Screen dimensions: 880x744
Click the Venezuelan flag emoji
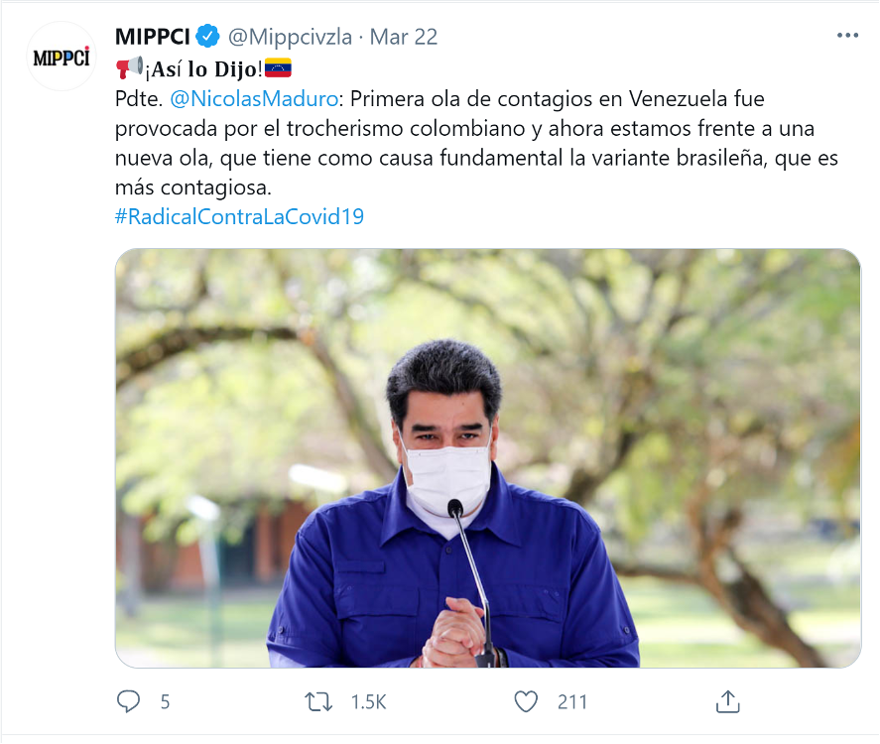coord(278,67)
